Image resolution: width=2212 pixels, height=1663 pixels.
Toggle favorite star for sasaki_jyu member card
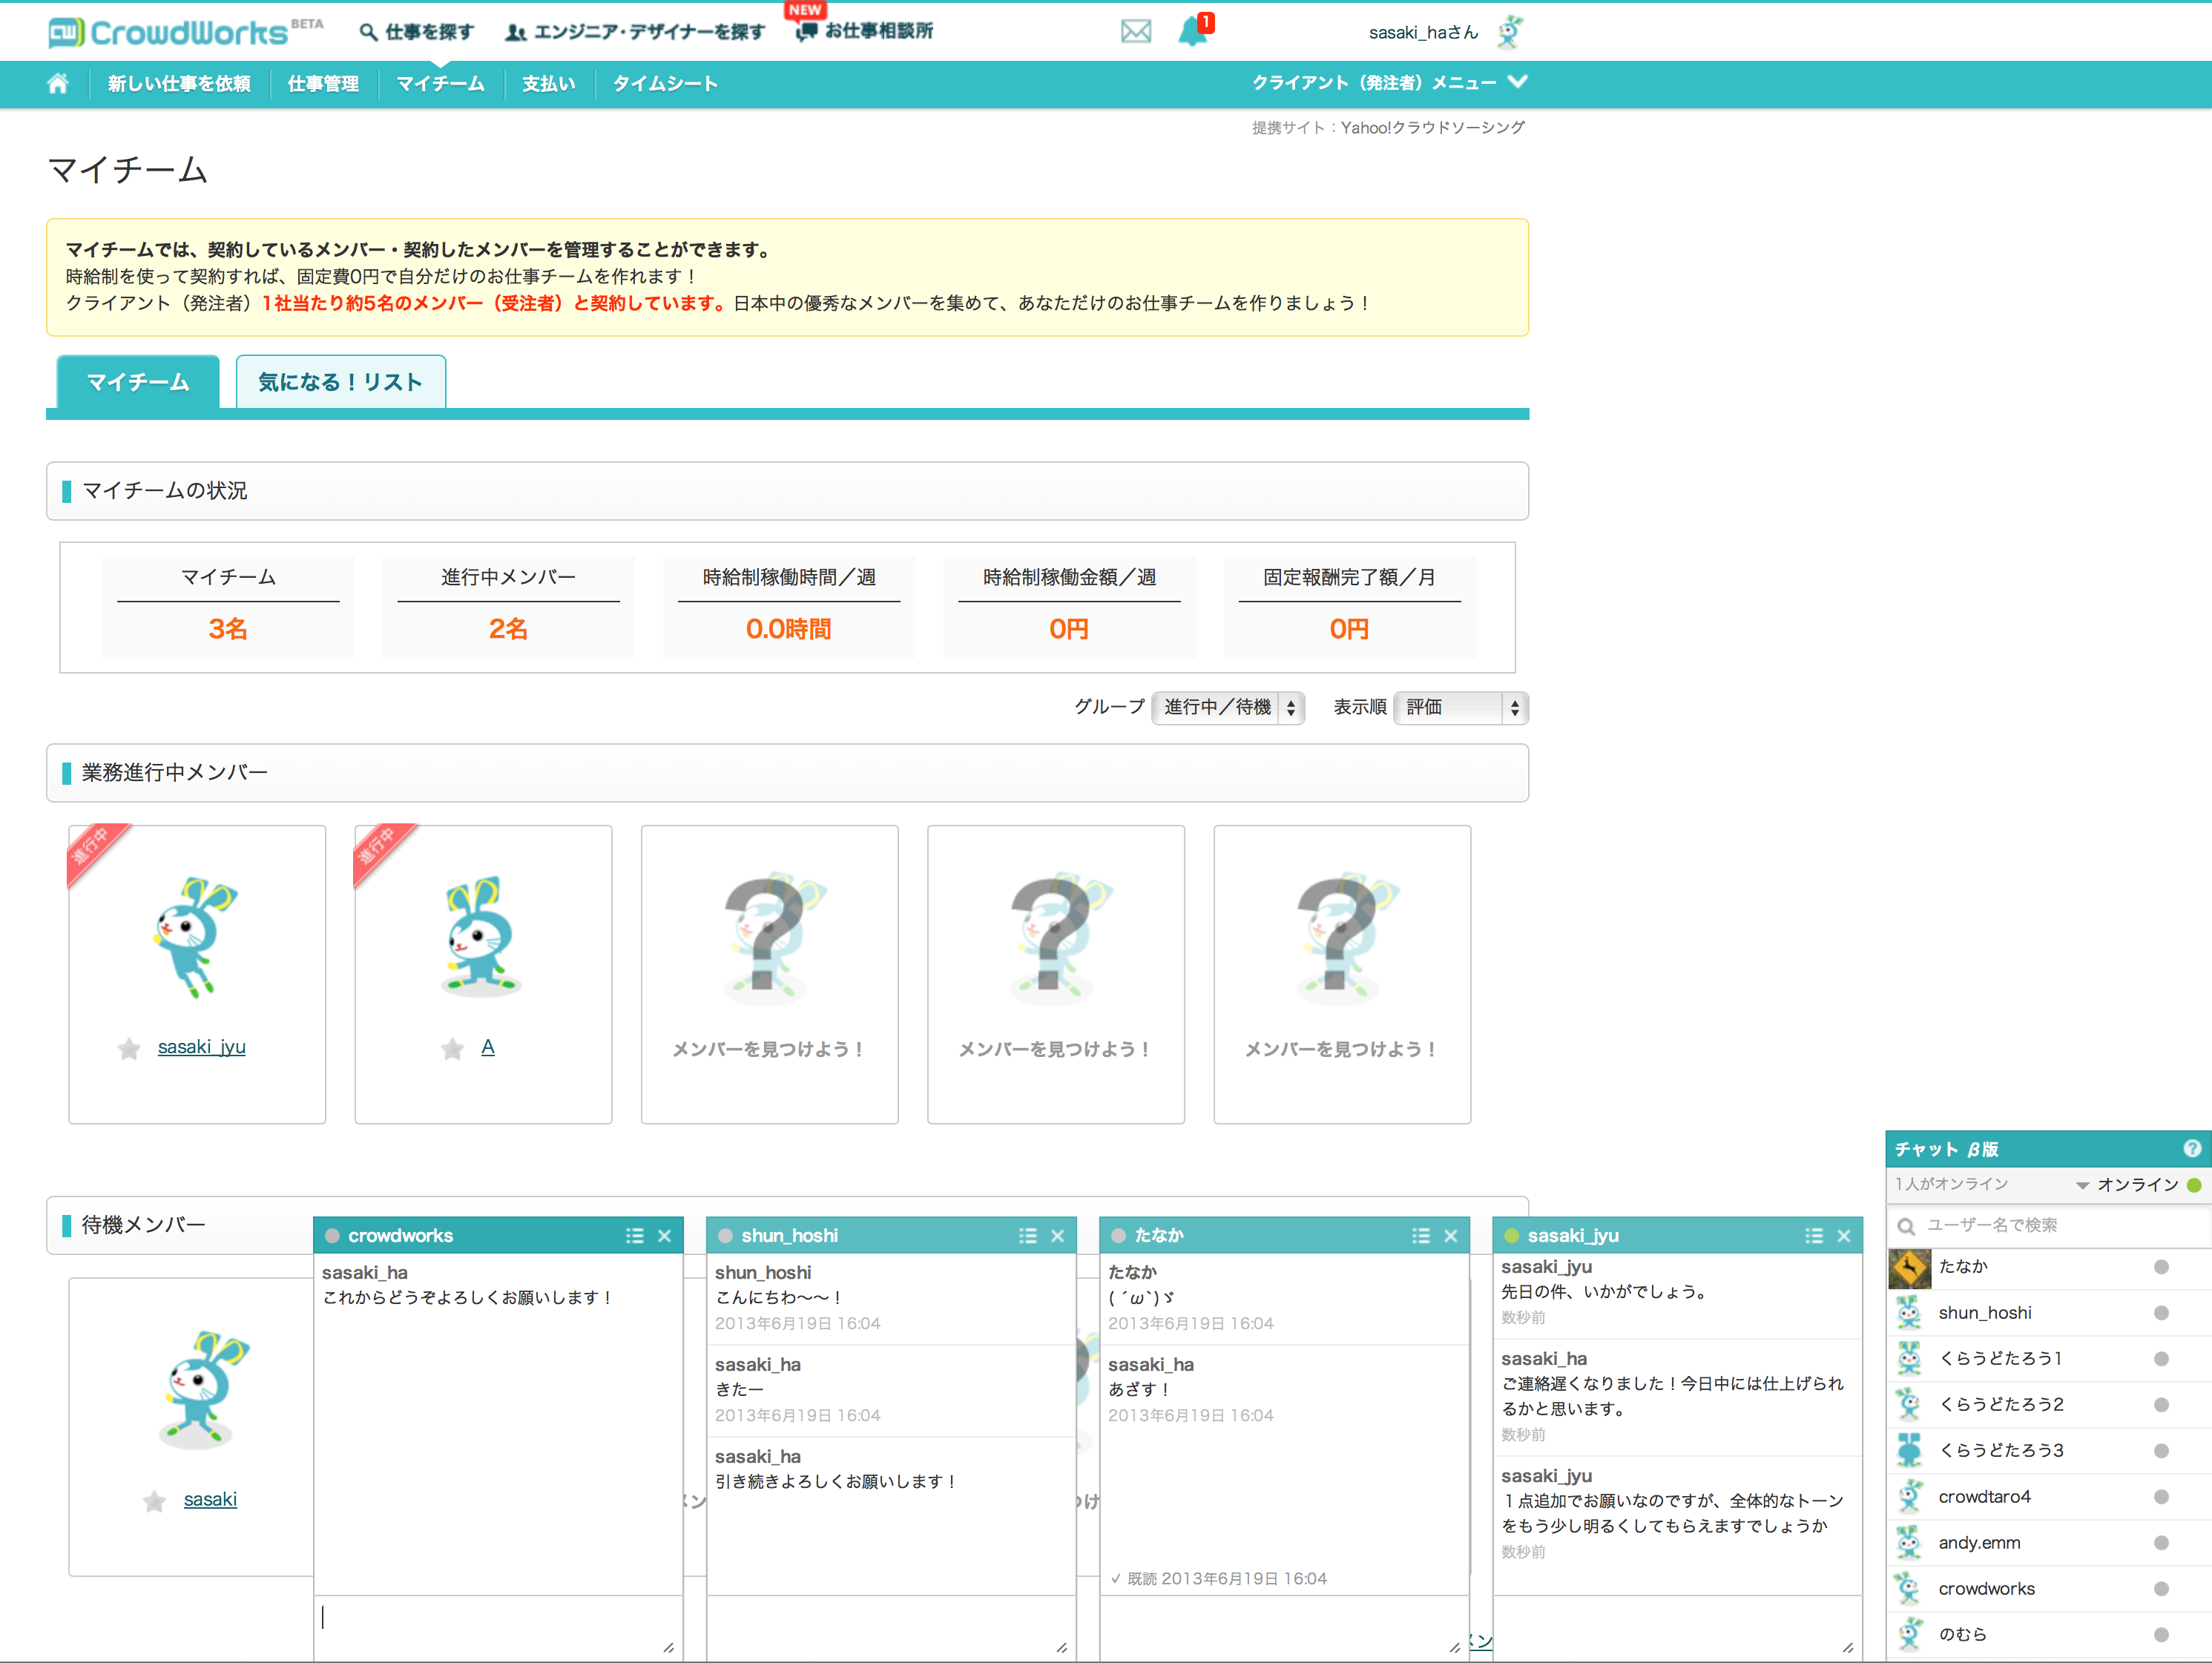pos(128,1049)
